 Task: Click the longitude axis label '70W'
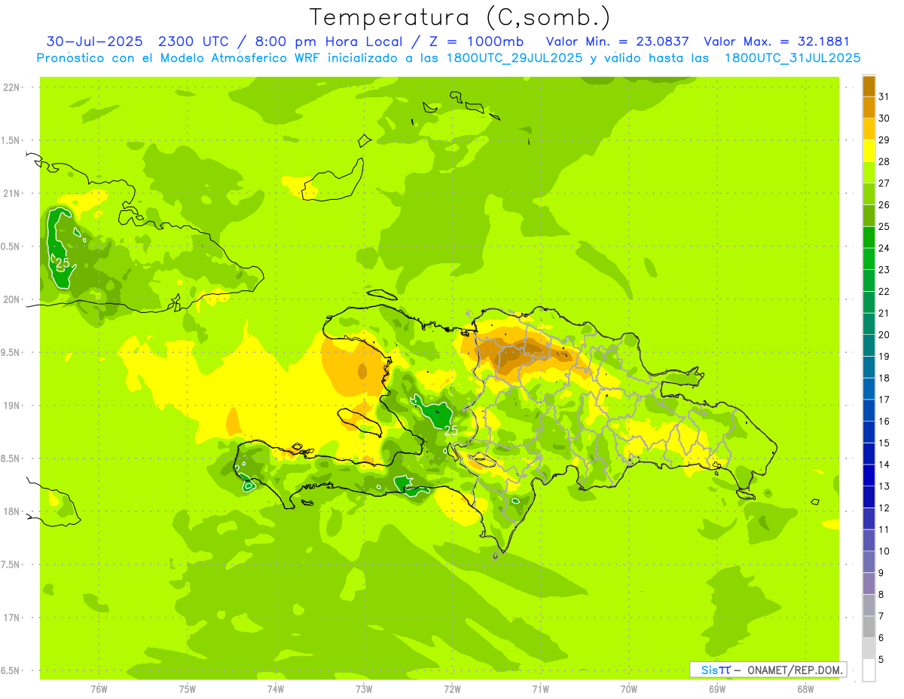628,688
